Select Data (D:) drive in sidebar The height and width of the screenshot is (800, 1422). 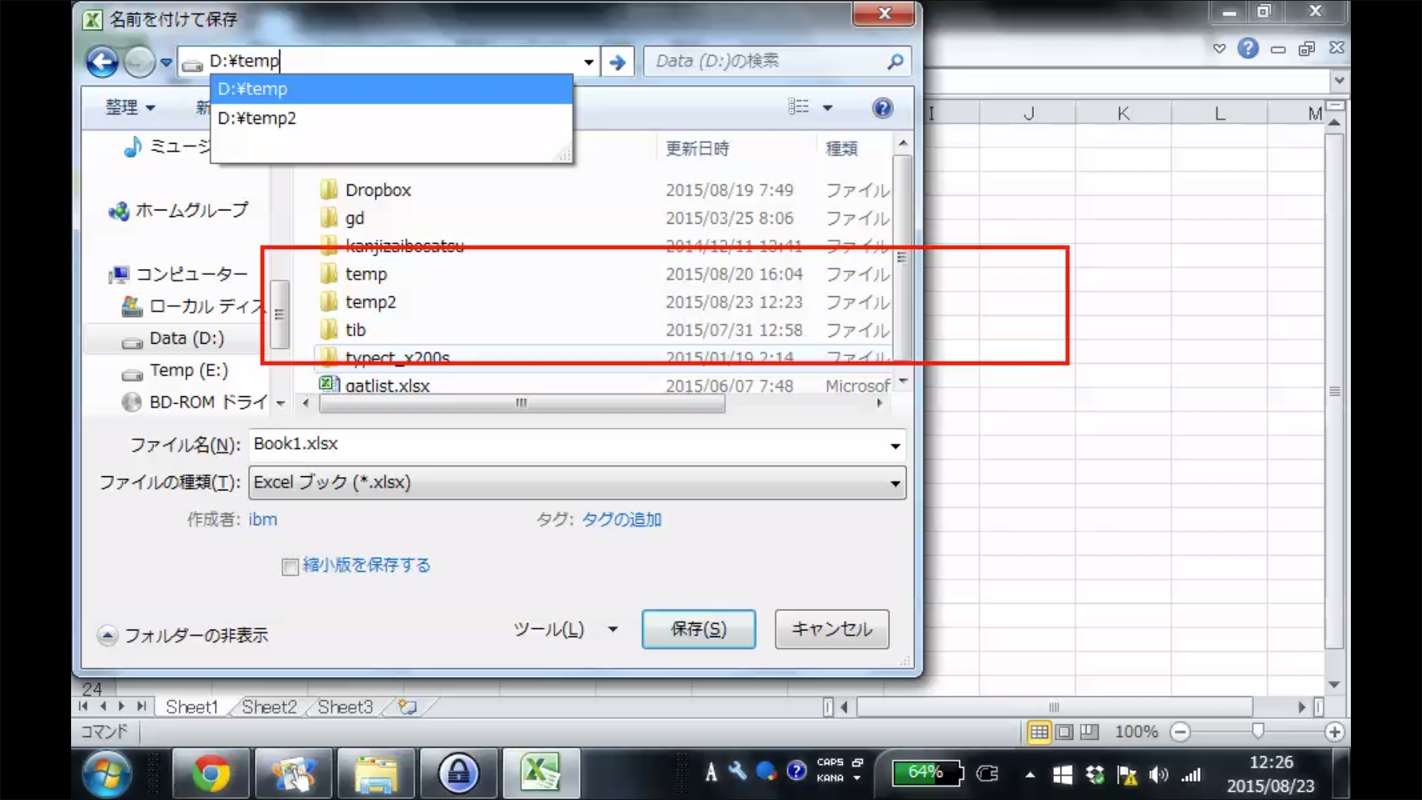pos(186,339)
